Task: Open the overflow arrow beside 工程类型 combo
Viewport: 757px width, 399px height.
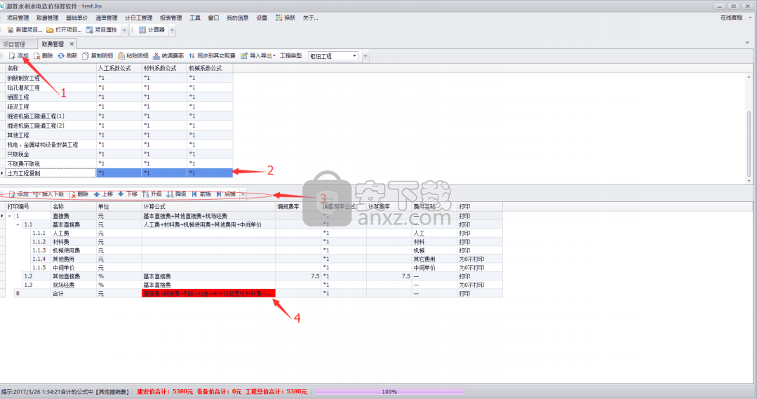Action: (x=365, y=56)
